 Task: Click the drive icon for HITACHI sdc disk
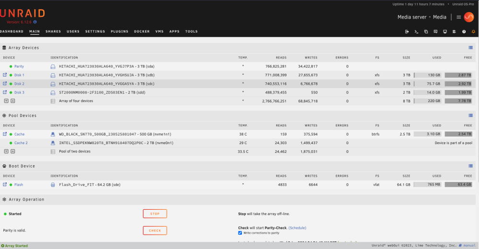[x=53, y=84]
